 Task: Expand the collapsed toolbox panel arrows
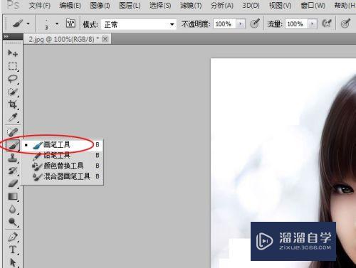tap(6, 36)
